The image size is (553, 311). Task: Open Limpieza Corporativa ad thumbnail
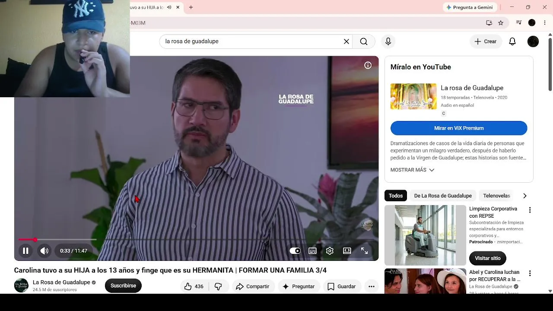click(425, 235)
